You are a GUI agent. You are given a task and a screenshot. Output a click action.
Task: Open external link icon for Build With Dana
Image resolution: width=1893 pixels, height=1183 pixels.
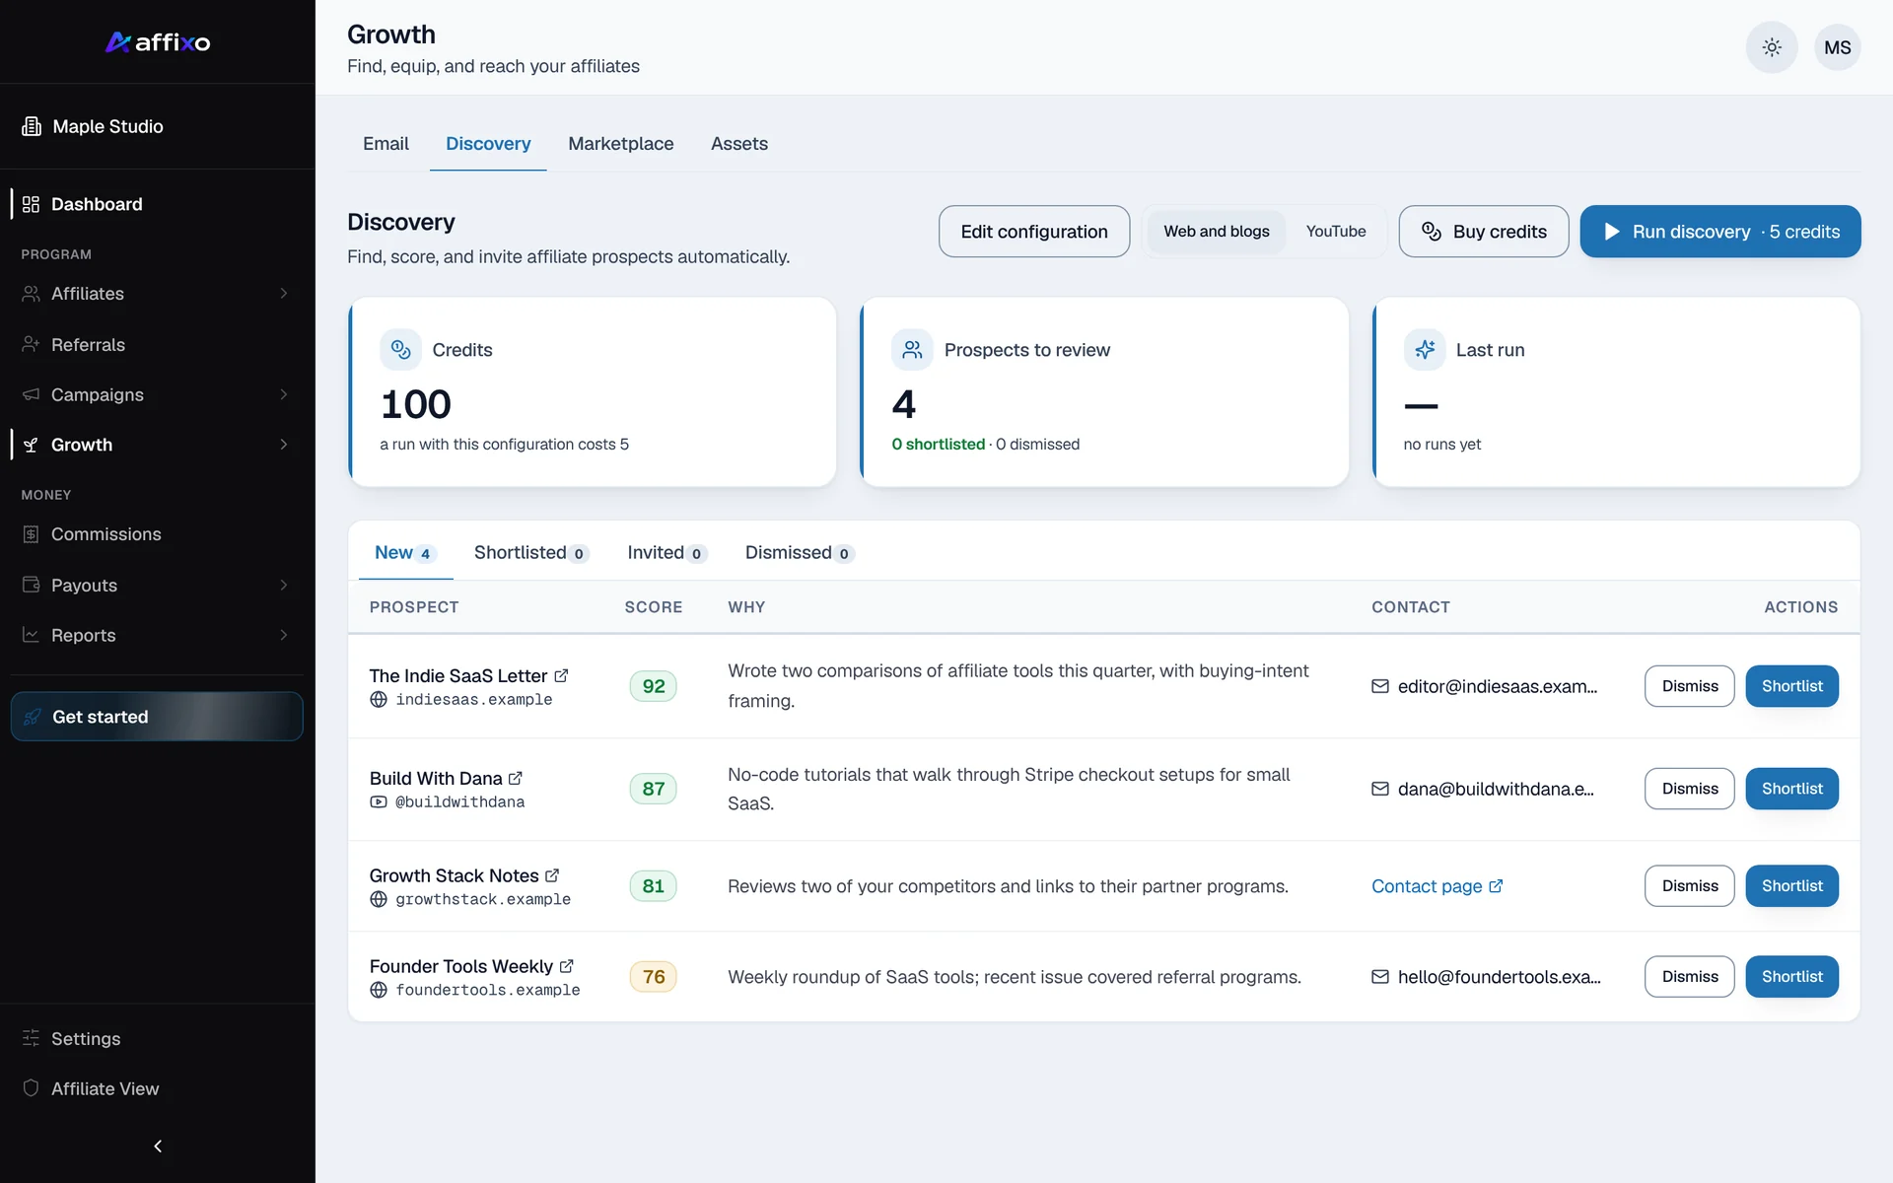pyautogui.click(x=516, y=778)
